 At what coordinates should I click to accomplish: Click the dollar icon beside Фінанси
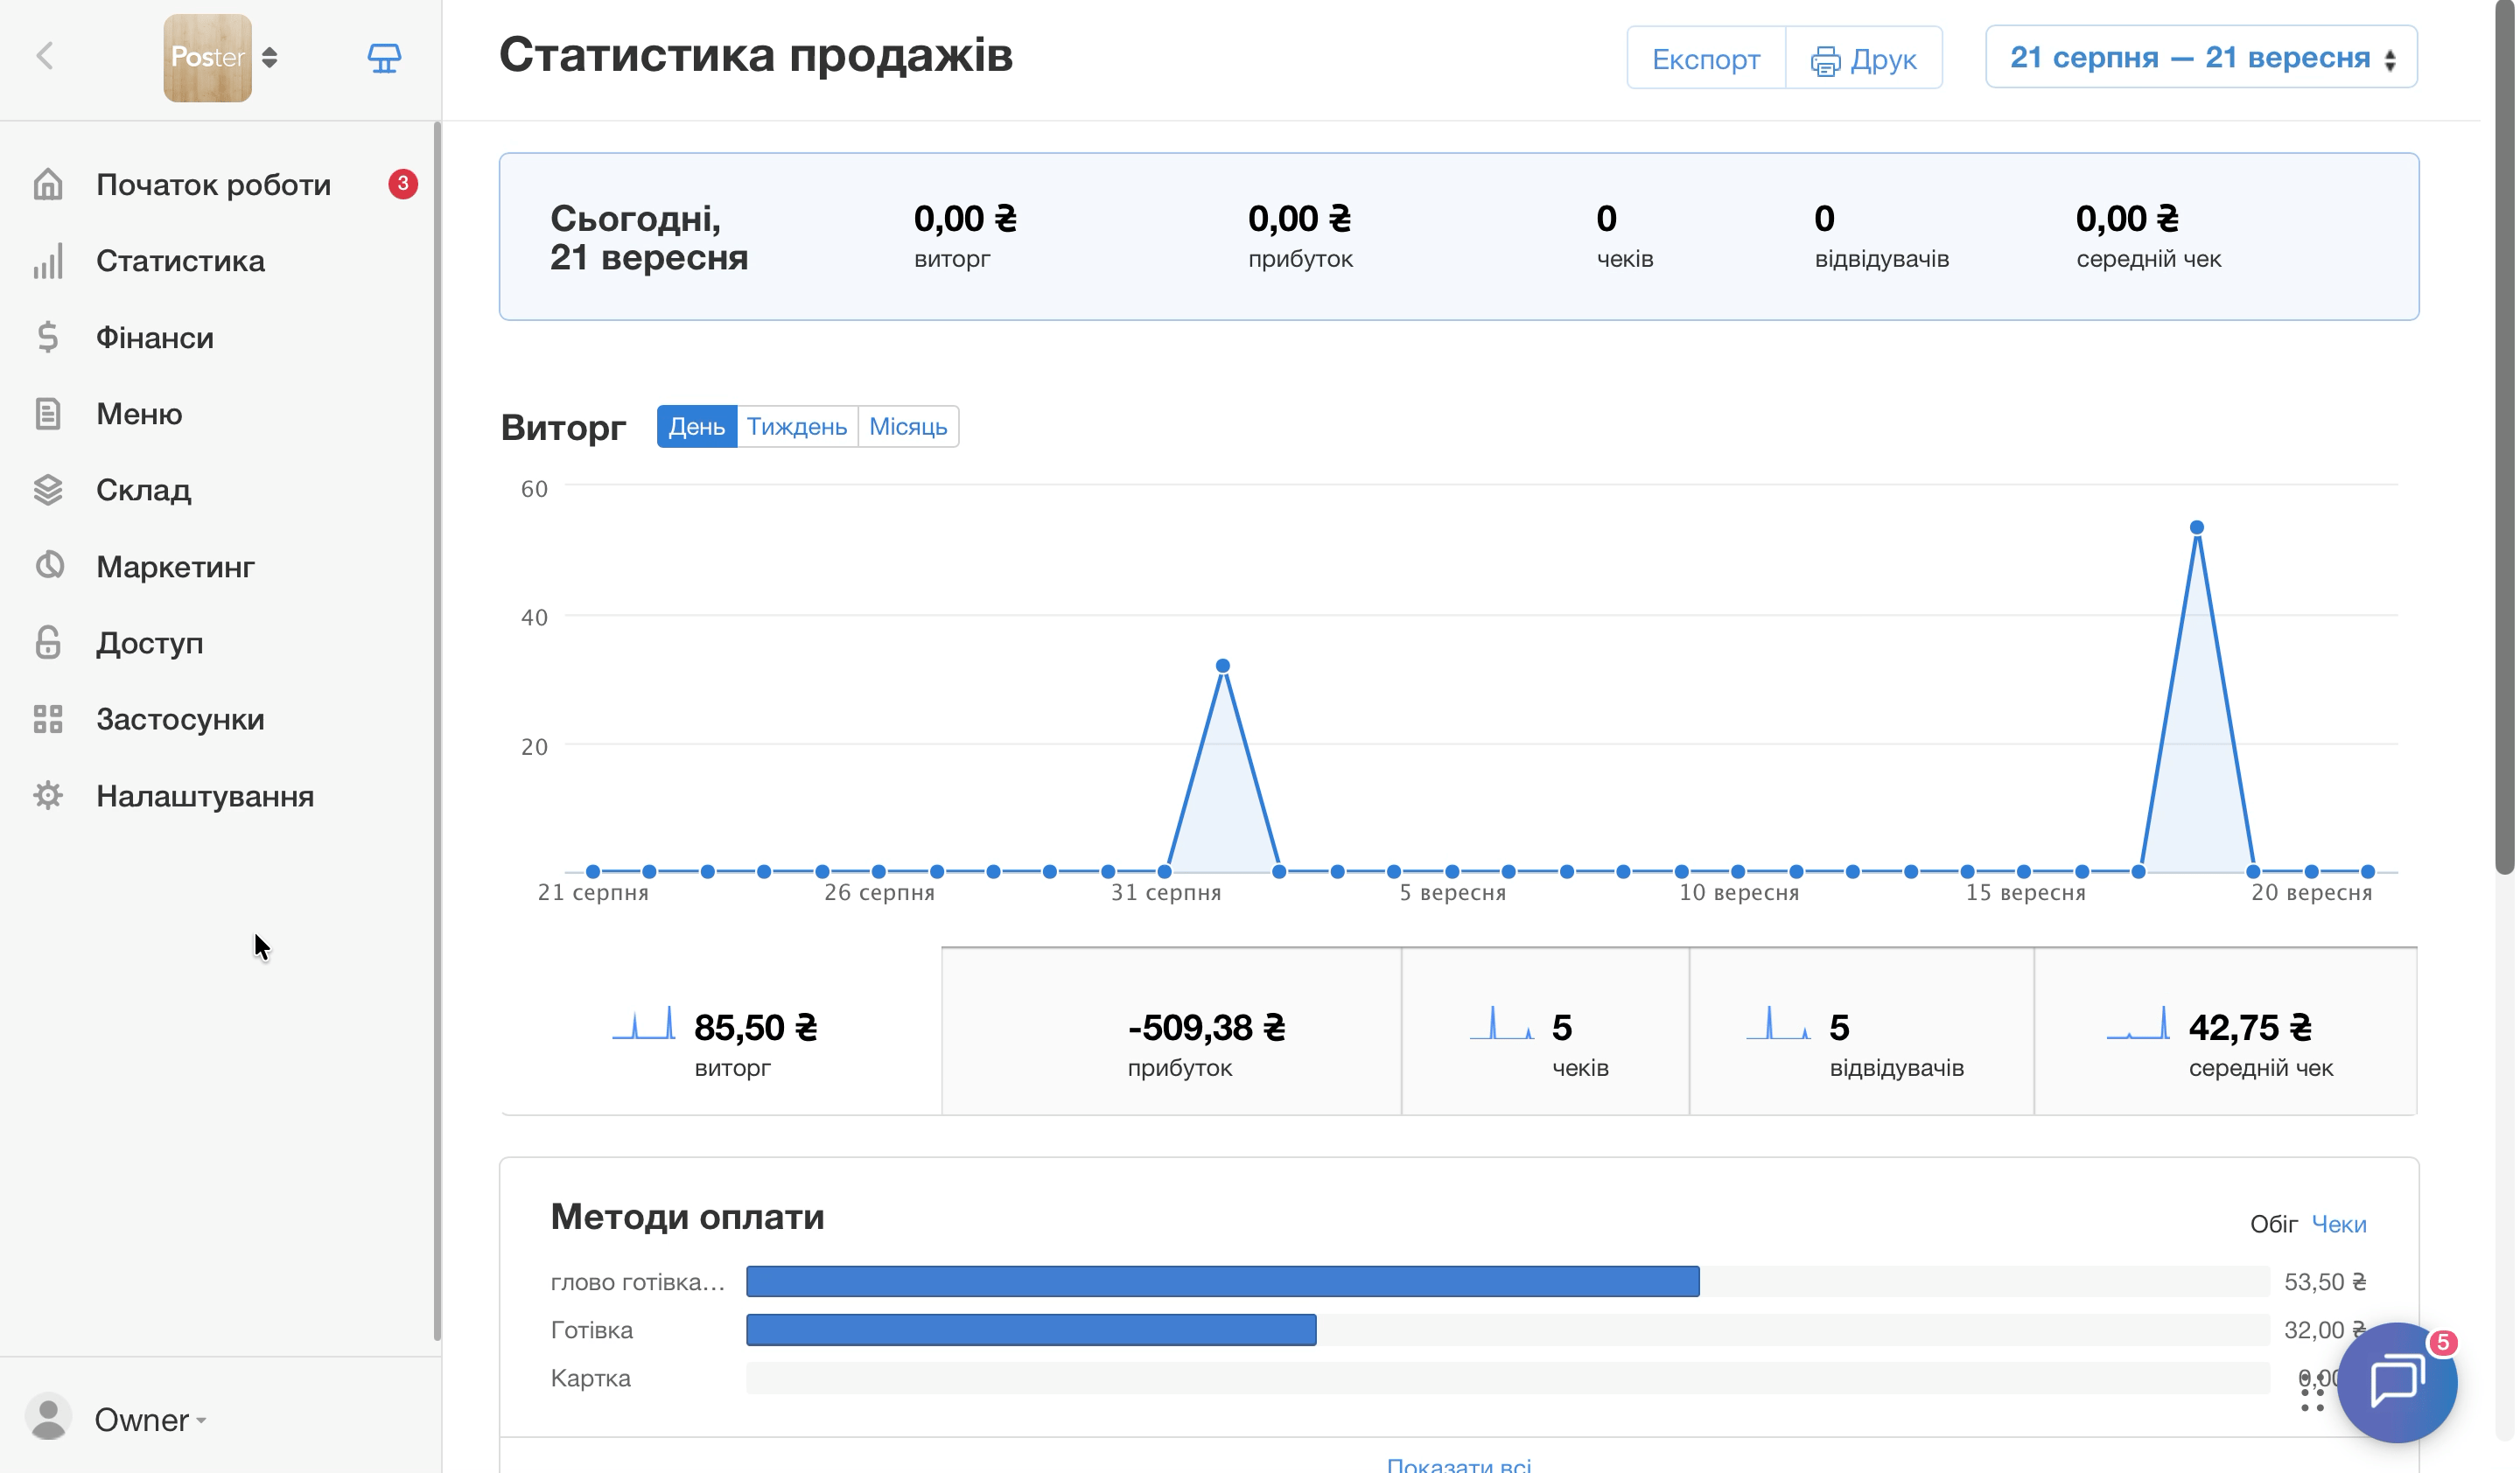tap(48, 338)
